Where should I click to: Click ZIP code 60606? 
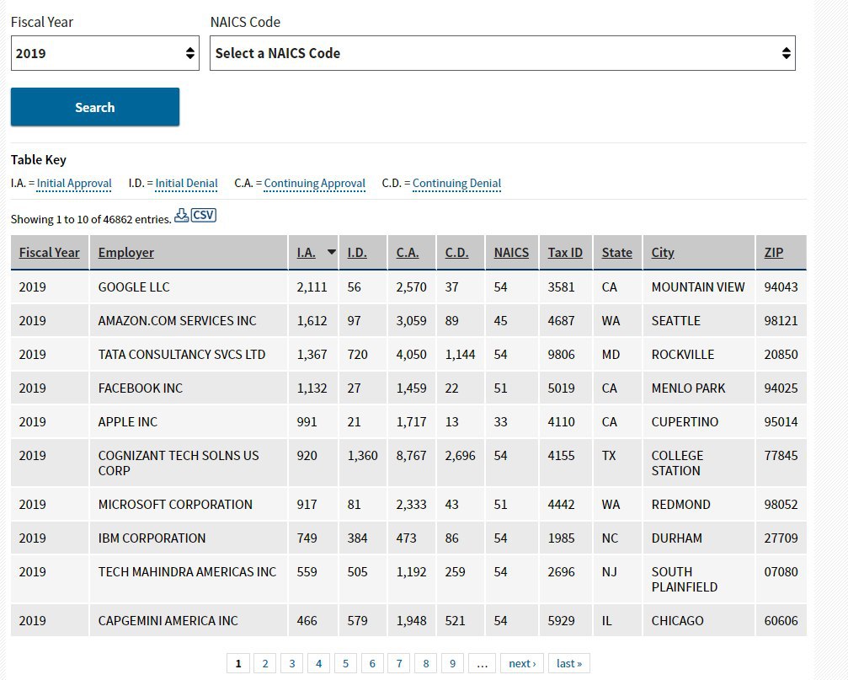(781, 620)
